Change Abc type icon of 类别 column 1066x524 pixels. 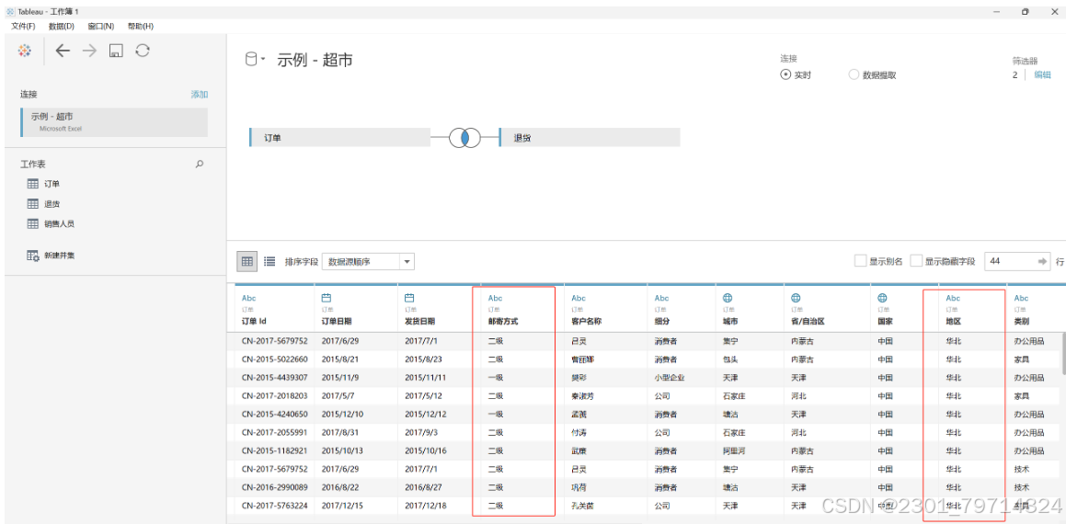point(1021,298)
